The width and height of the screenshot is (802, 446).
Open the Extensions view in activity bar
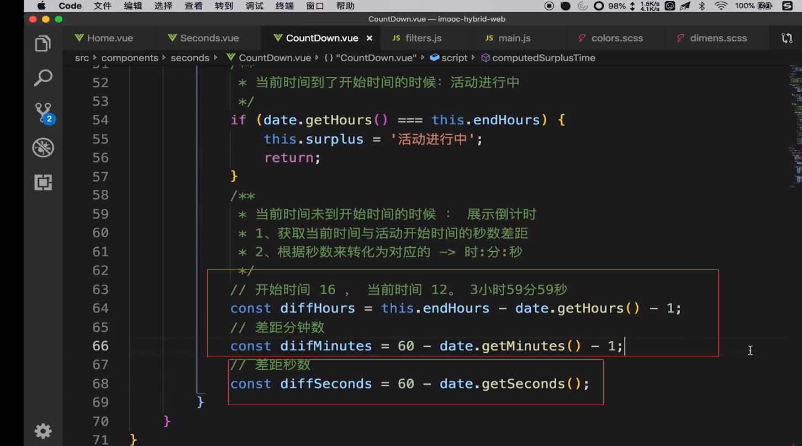[43, 182]
